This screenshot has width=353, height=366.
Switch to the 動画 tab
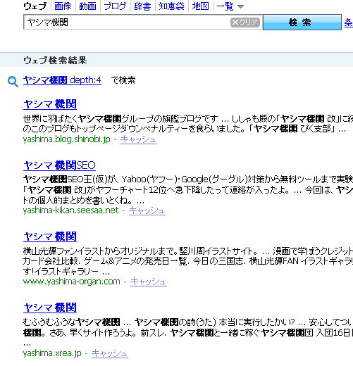point(87,6)
